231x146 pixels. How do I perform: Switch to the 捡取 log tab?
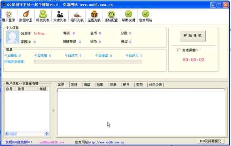(x=100, y=84)
